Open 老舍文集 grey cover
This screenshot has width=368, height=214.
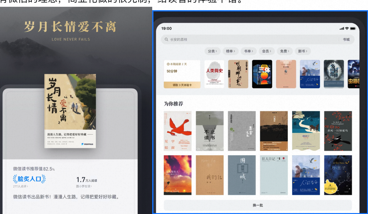pyautogui.click(x=242, y=131)
